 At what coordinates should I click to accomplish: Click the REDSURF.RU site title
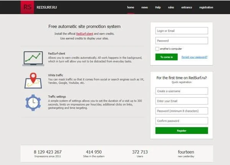tap(47, 7)
